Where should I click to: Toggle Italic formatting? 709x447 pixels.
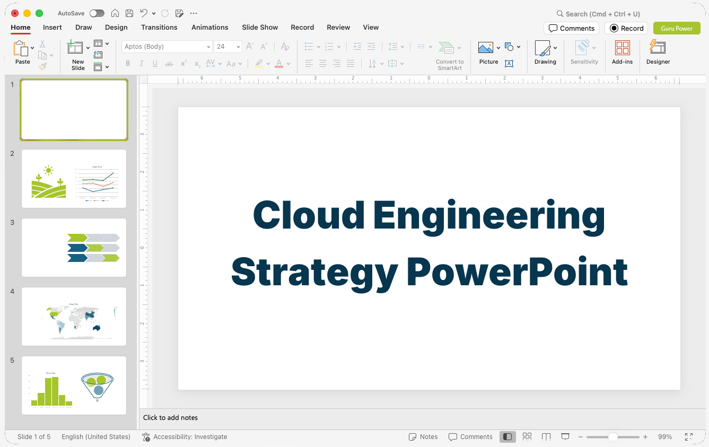(x=142, y=64)
